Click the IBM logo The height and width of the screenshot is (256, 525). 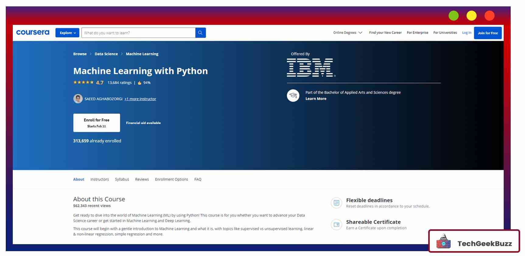[x=311, y=68]
